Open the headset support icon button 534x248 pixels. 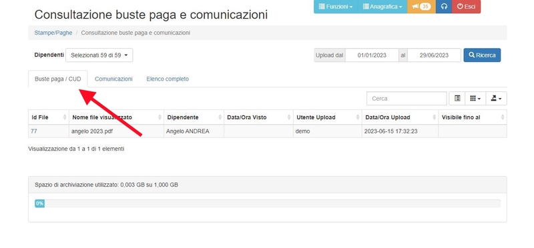(x=444, y=7)
